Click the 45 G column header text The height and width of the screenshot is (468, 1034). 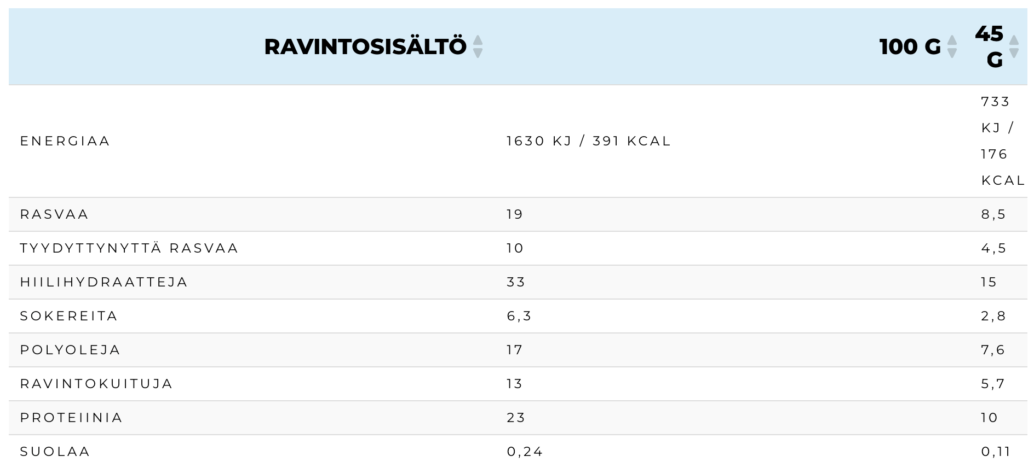(990, 46)
